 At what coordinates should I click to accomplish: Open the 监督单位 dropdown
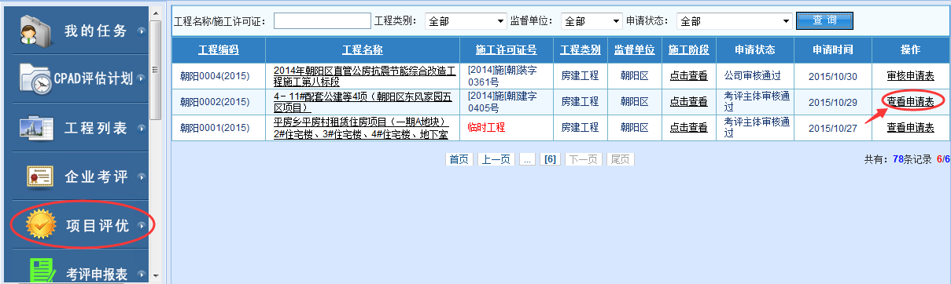[x=592, y=20]
